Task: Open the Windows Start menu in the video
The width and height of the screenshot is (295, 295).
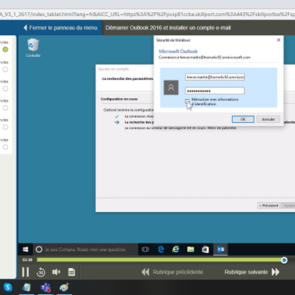Action: (x=25, y=250)
